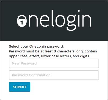Click the onelogin wordmark in the header
Image resolution: width=108 pixels, height=100 pixels.
click(x=54, y=20)
